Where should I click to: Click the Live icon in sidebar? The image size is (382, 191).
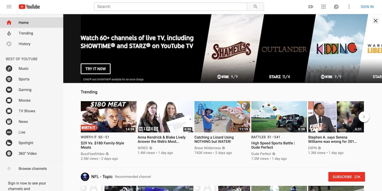click(9, 132)
